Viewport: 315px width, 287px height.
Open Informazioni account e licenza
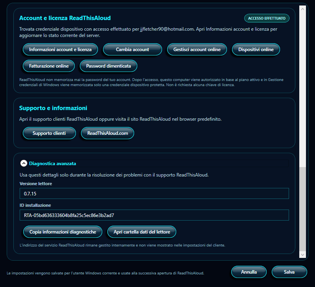coord(60,50)
